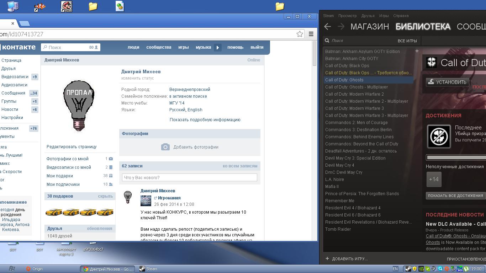Viewport: 486px width, 273px height.
Task: Click the 'Что у Вас нового?' post field
Action: 190,177
